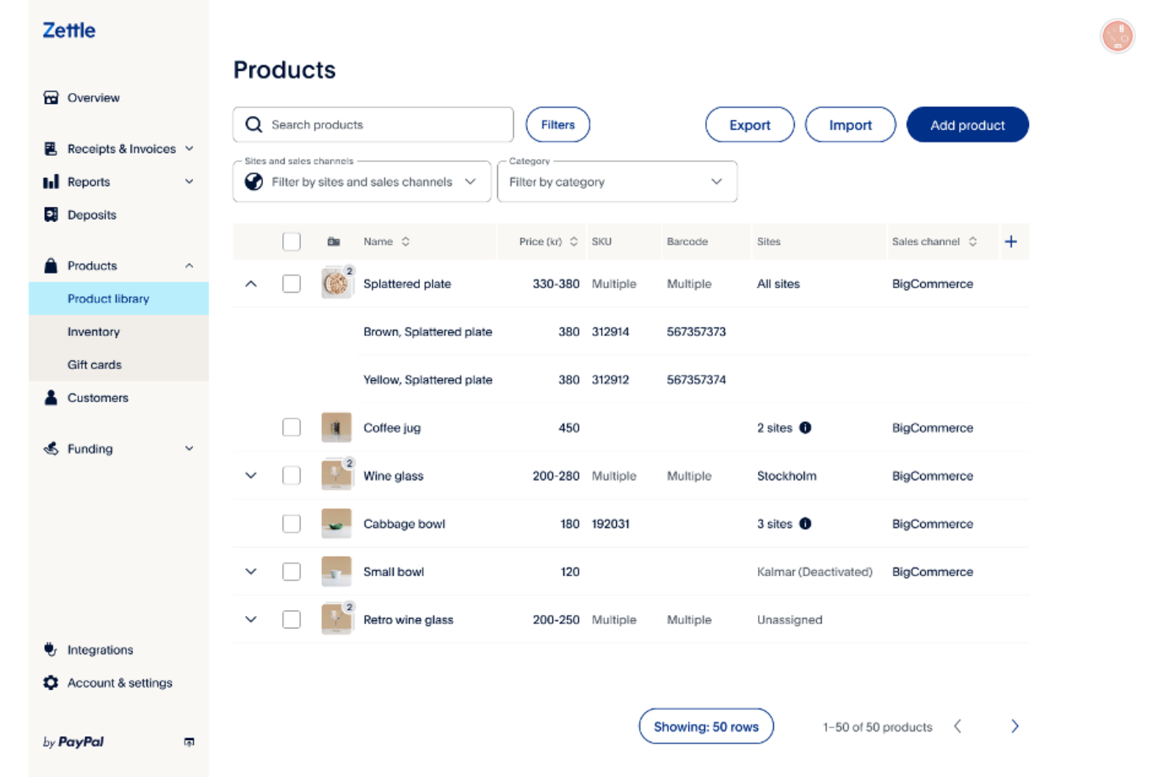This screenshot has width=1166, height=777.
Task: Go to the Gift cards section
Action: pos(94,364)
